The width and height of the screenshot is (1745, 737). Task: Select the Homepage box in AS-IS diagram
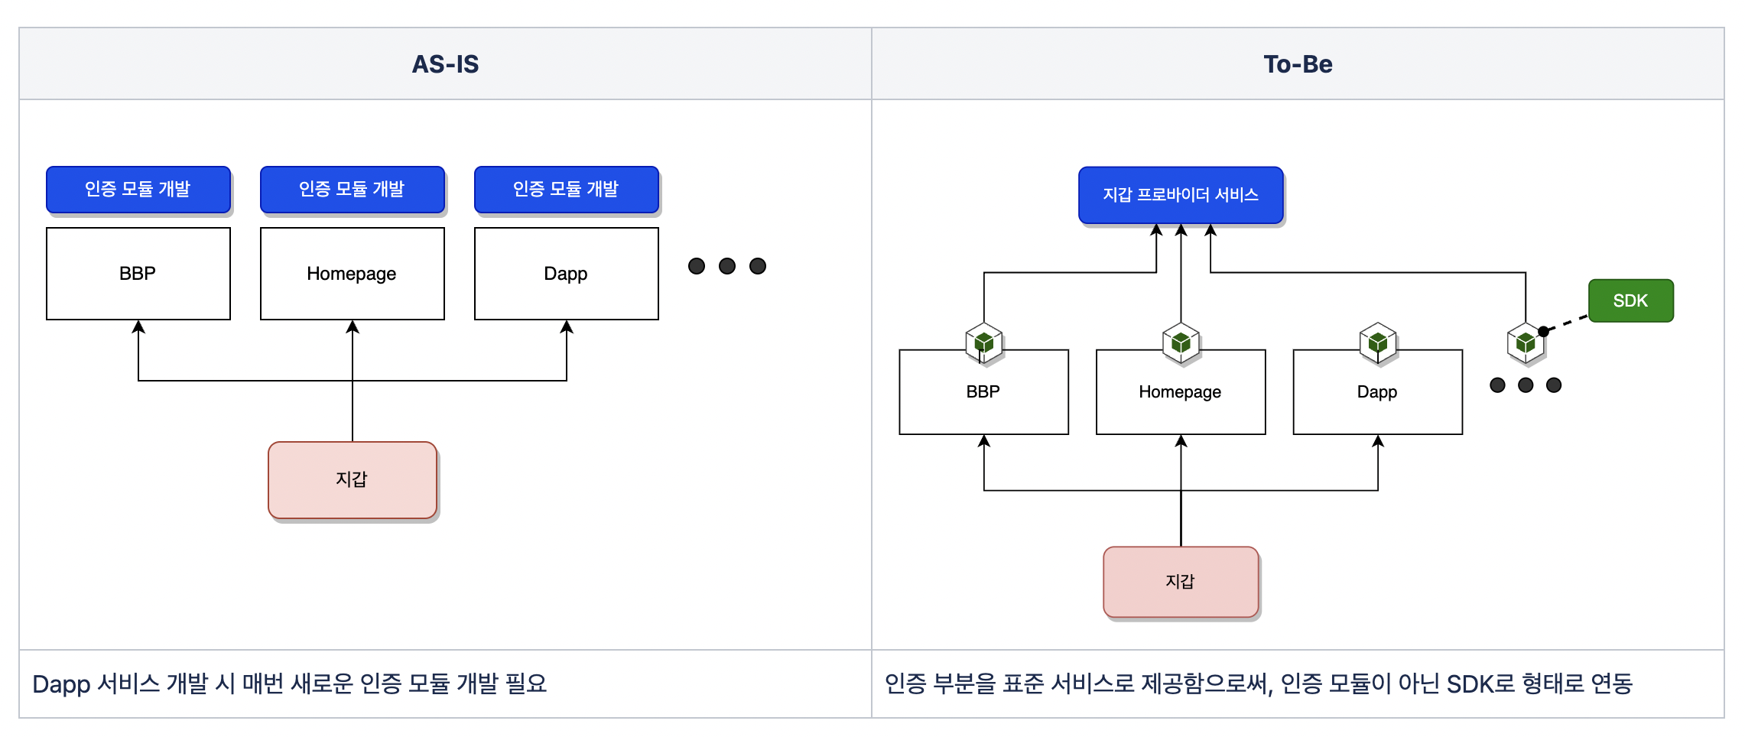353,274
